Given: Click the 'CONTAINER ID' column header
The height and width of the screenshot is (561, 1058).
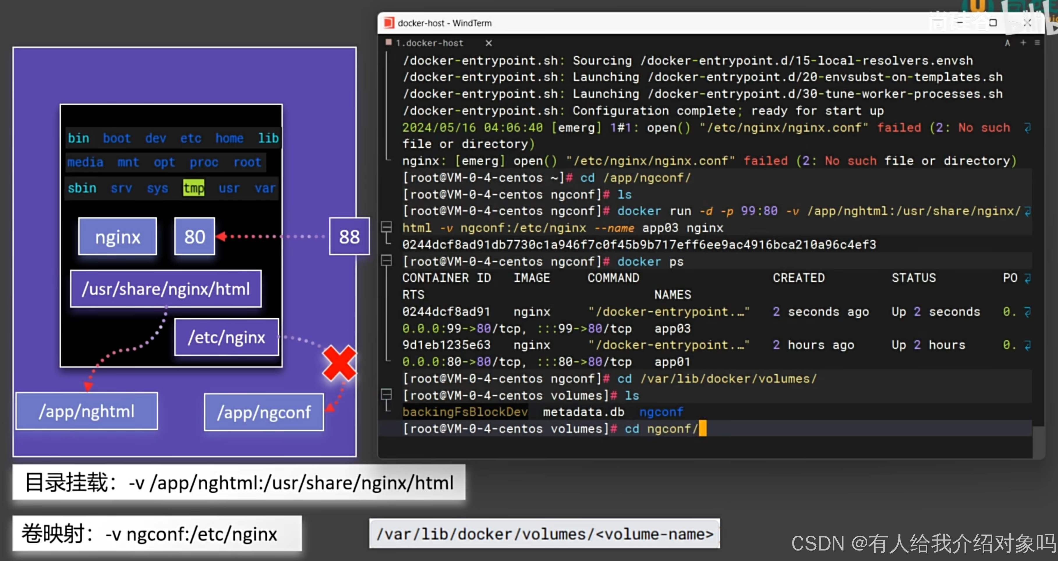Looking at the screenshot, I should click(446, 278).
